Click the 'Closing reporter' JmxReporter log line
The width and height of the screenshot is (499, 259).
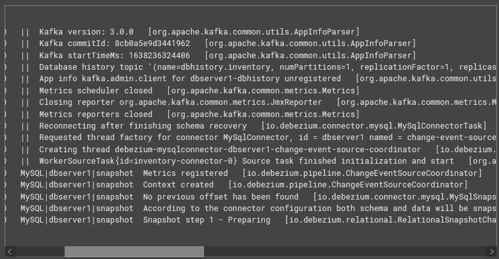[258, 102]
